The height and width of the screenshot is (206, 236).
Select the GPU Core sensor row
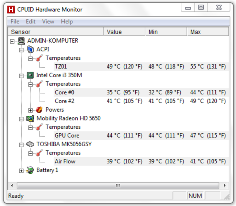click(141, 136)
